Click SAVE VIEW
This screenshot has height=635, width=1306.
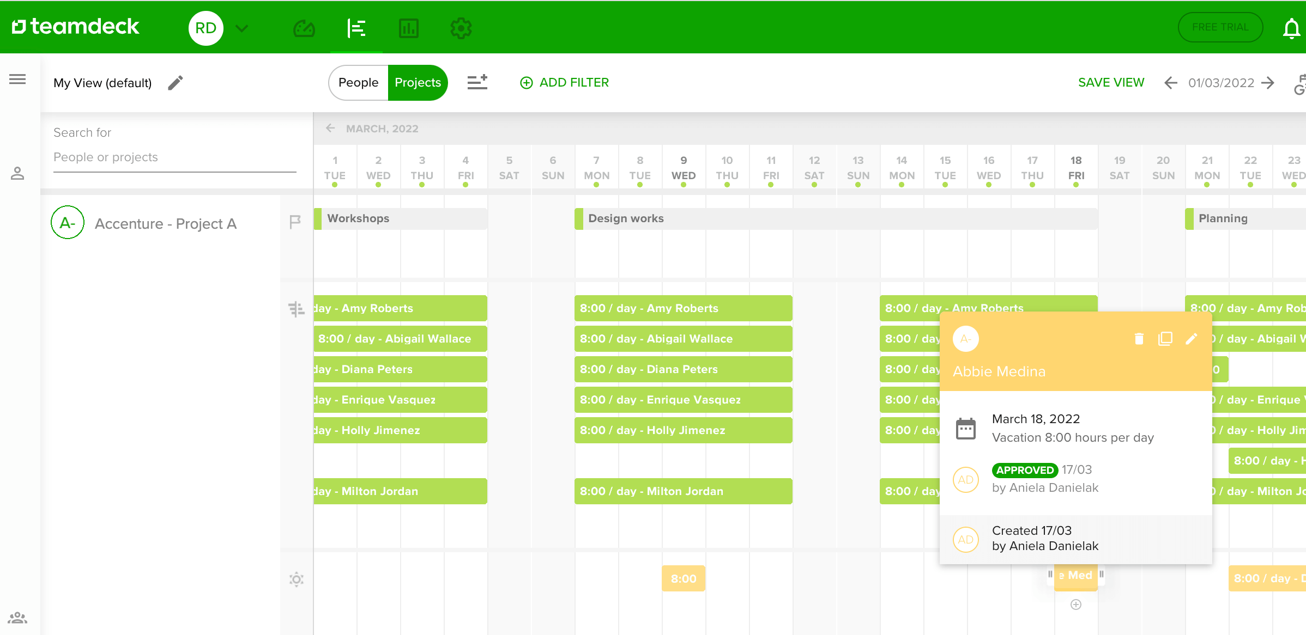tap(1111, 83)
